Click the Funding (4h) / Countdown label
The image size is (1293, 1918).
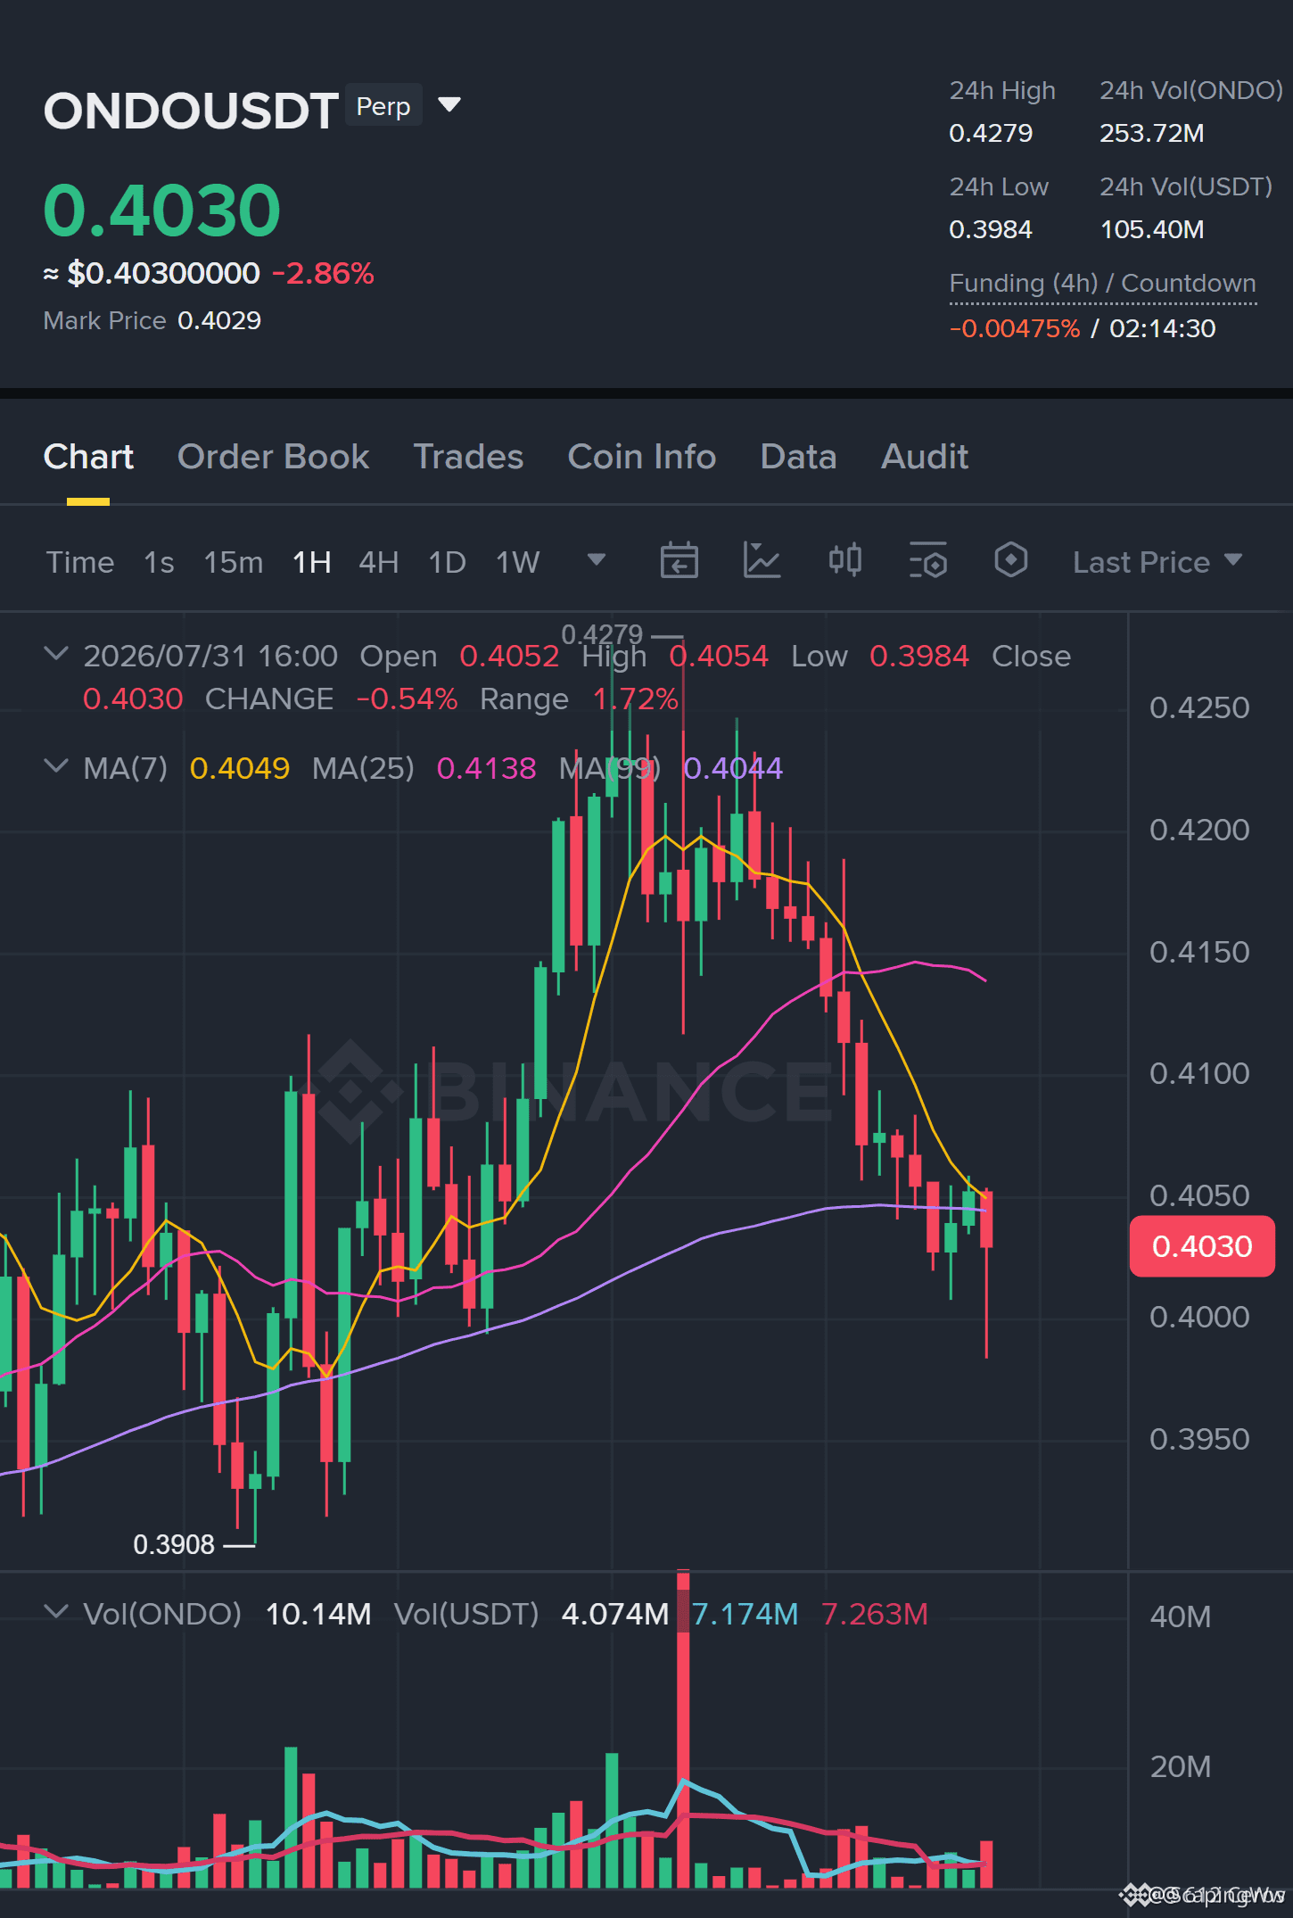click(1103, 284)
